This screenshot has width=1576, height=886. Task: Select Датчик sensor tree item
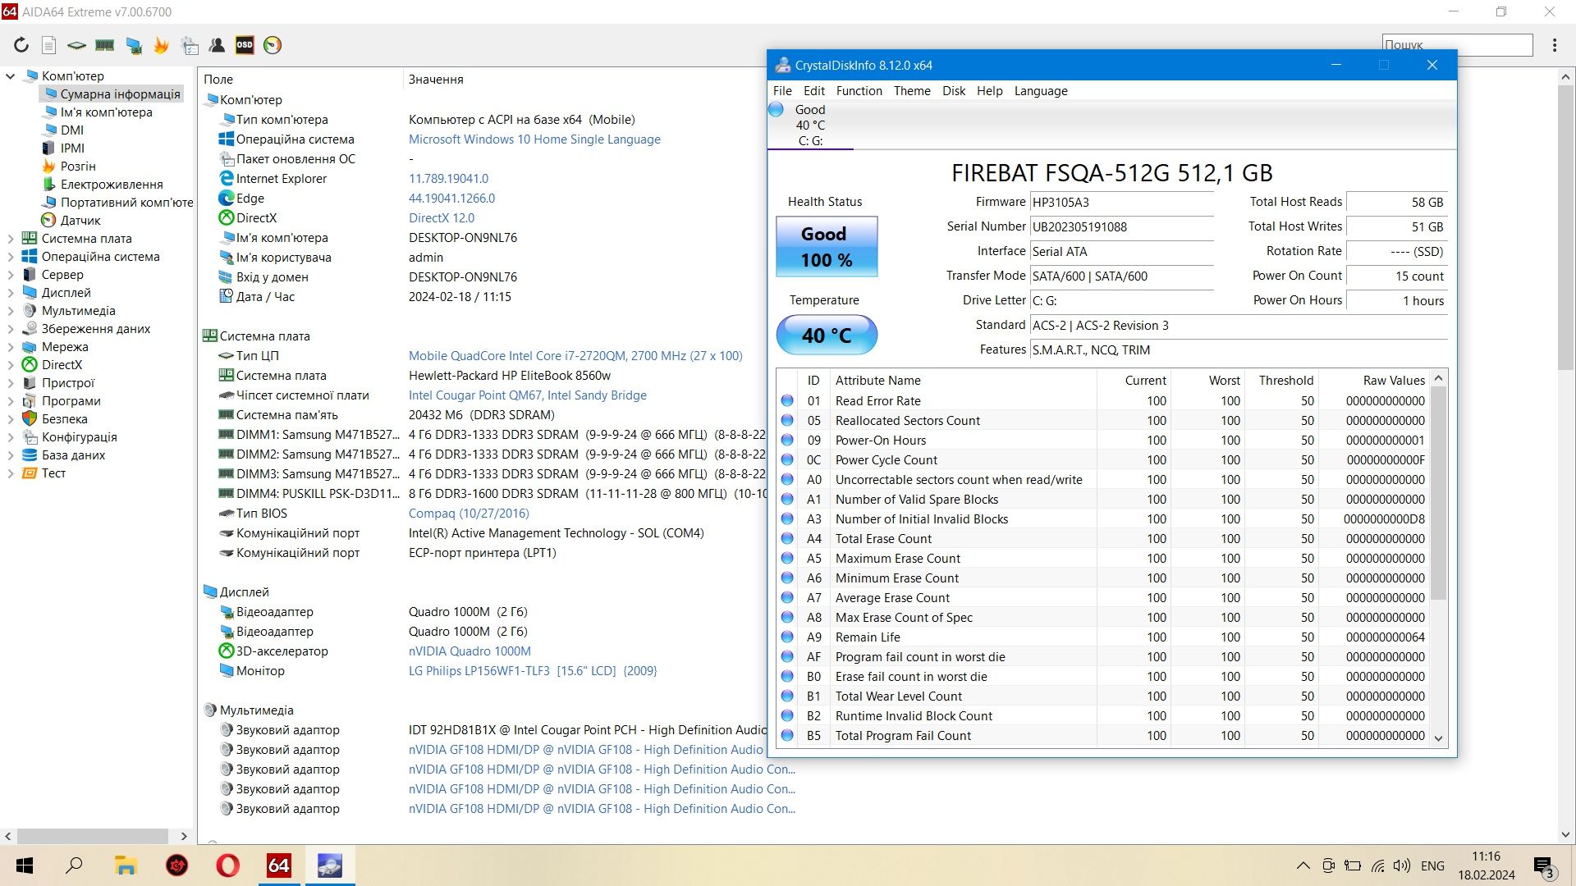[x=80, y=220]
